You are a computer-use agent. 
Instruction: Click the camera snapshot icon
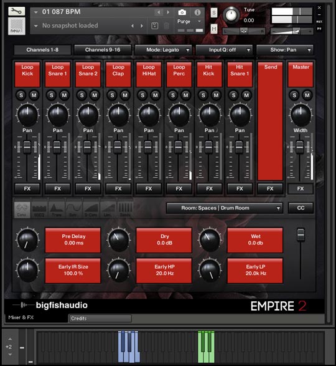pos(182,12)
